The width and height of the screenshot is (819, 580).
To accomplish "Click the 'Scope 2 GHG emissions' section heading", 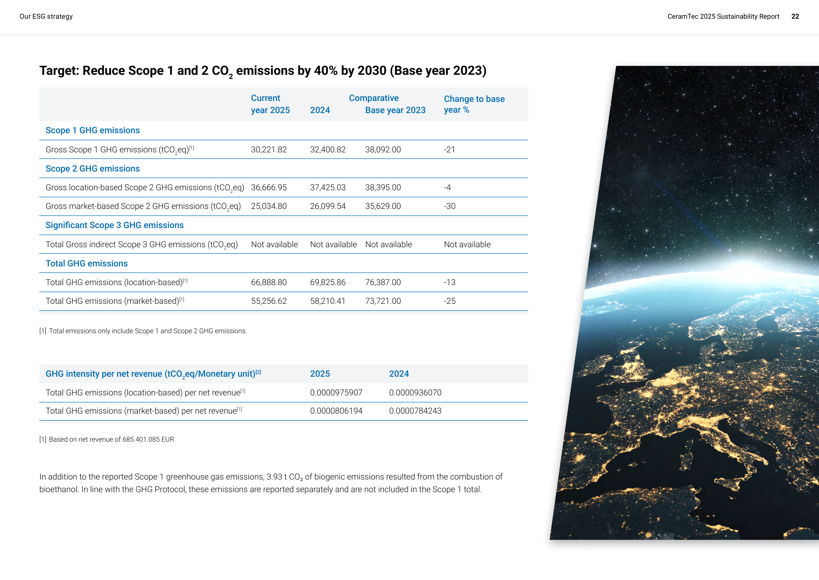I will pos(92,169).
